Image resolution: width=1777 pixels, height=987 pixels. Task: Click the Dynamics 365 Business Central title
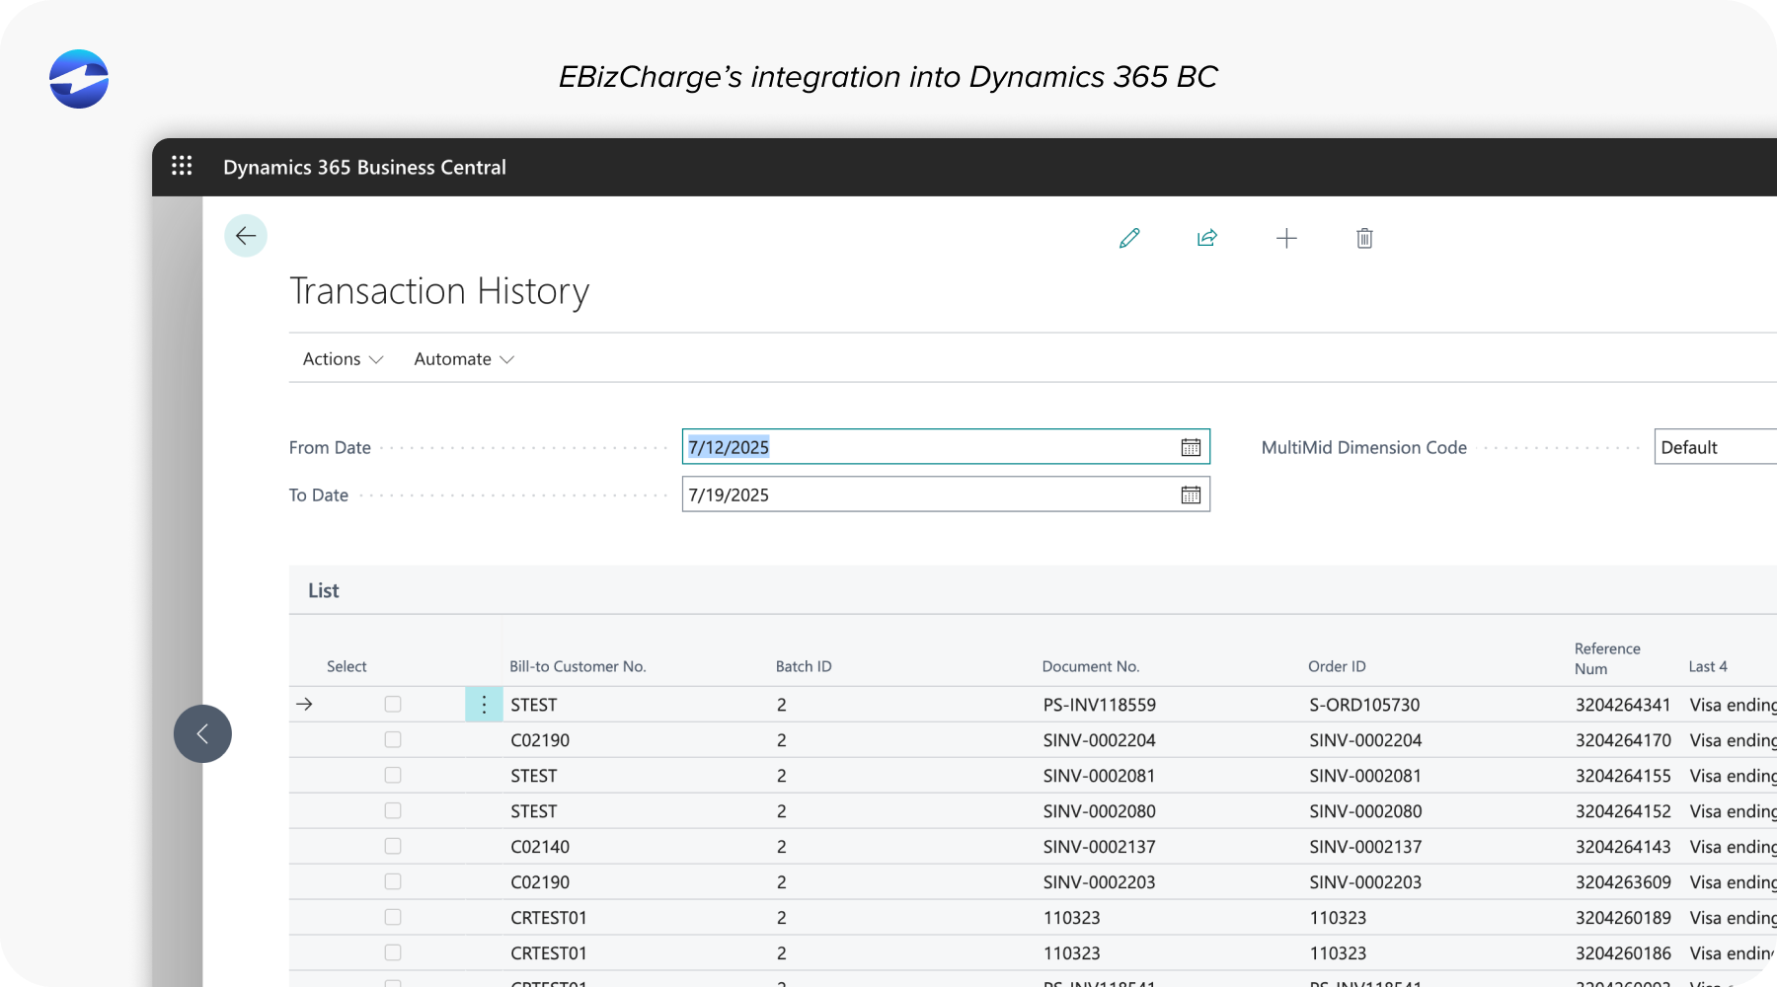[x=365, y=167]
